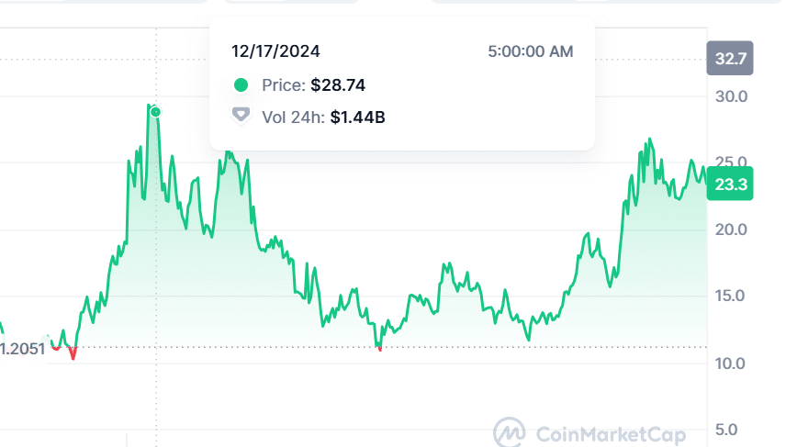Click the 15.0 y-axis label
The image size is (786, 447).
[731, 296]
